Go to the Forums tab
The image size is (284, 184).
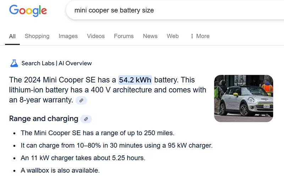[x=124, y=36]
